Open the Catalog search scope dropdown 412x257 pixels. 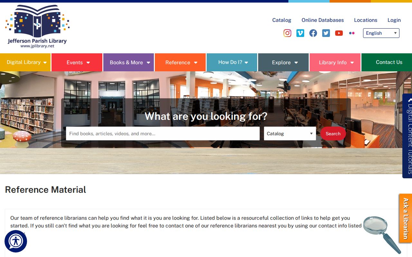tap(290, 134)
